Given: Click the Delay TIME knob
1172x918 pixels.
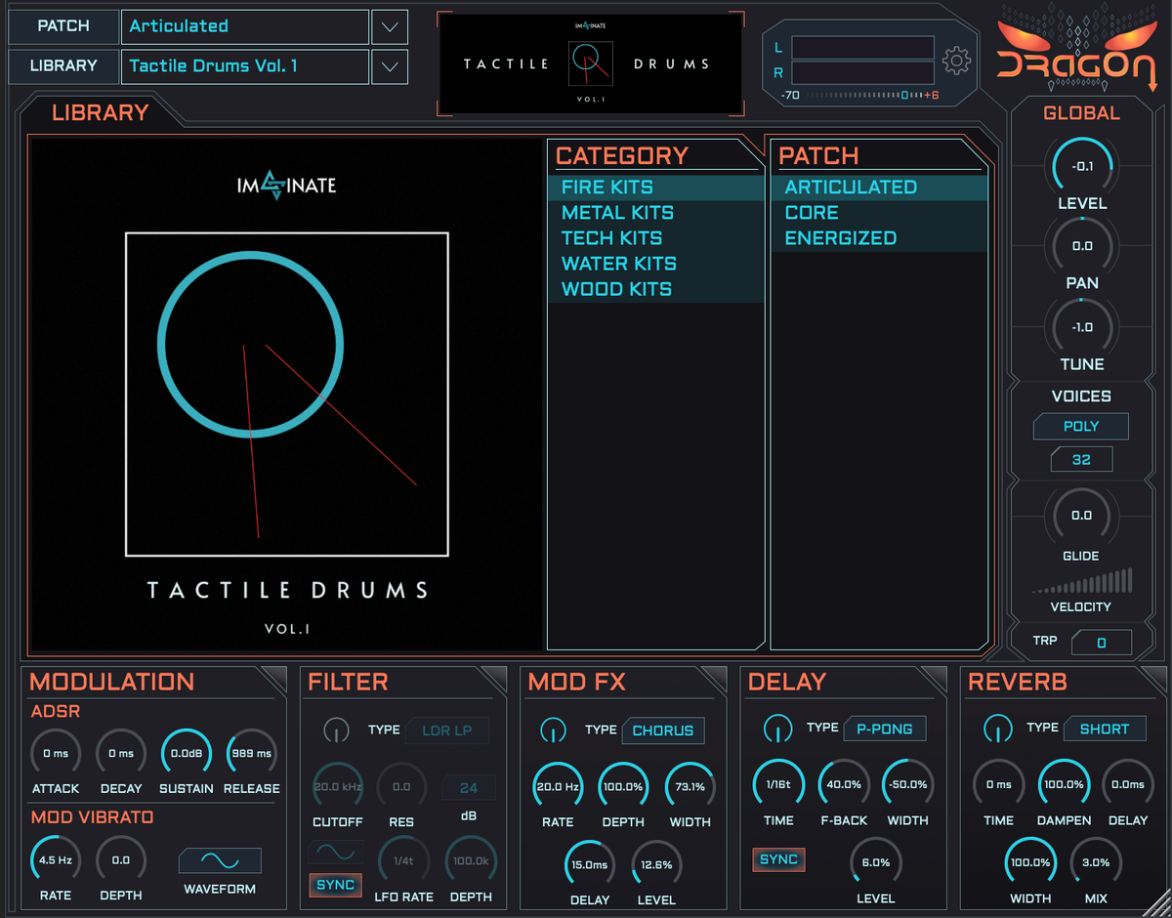Looking at the screenshot, I should click(778, 784).
